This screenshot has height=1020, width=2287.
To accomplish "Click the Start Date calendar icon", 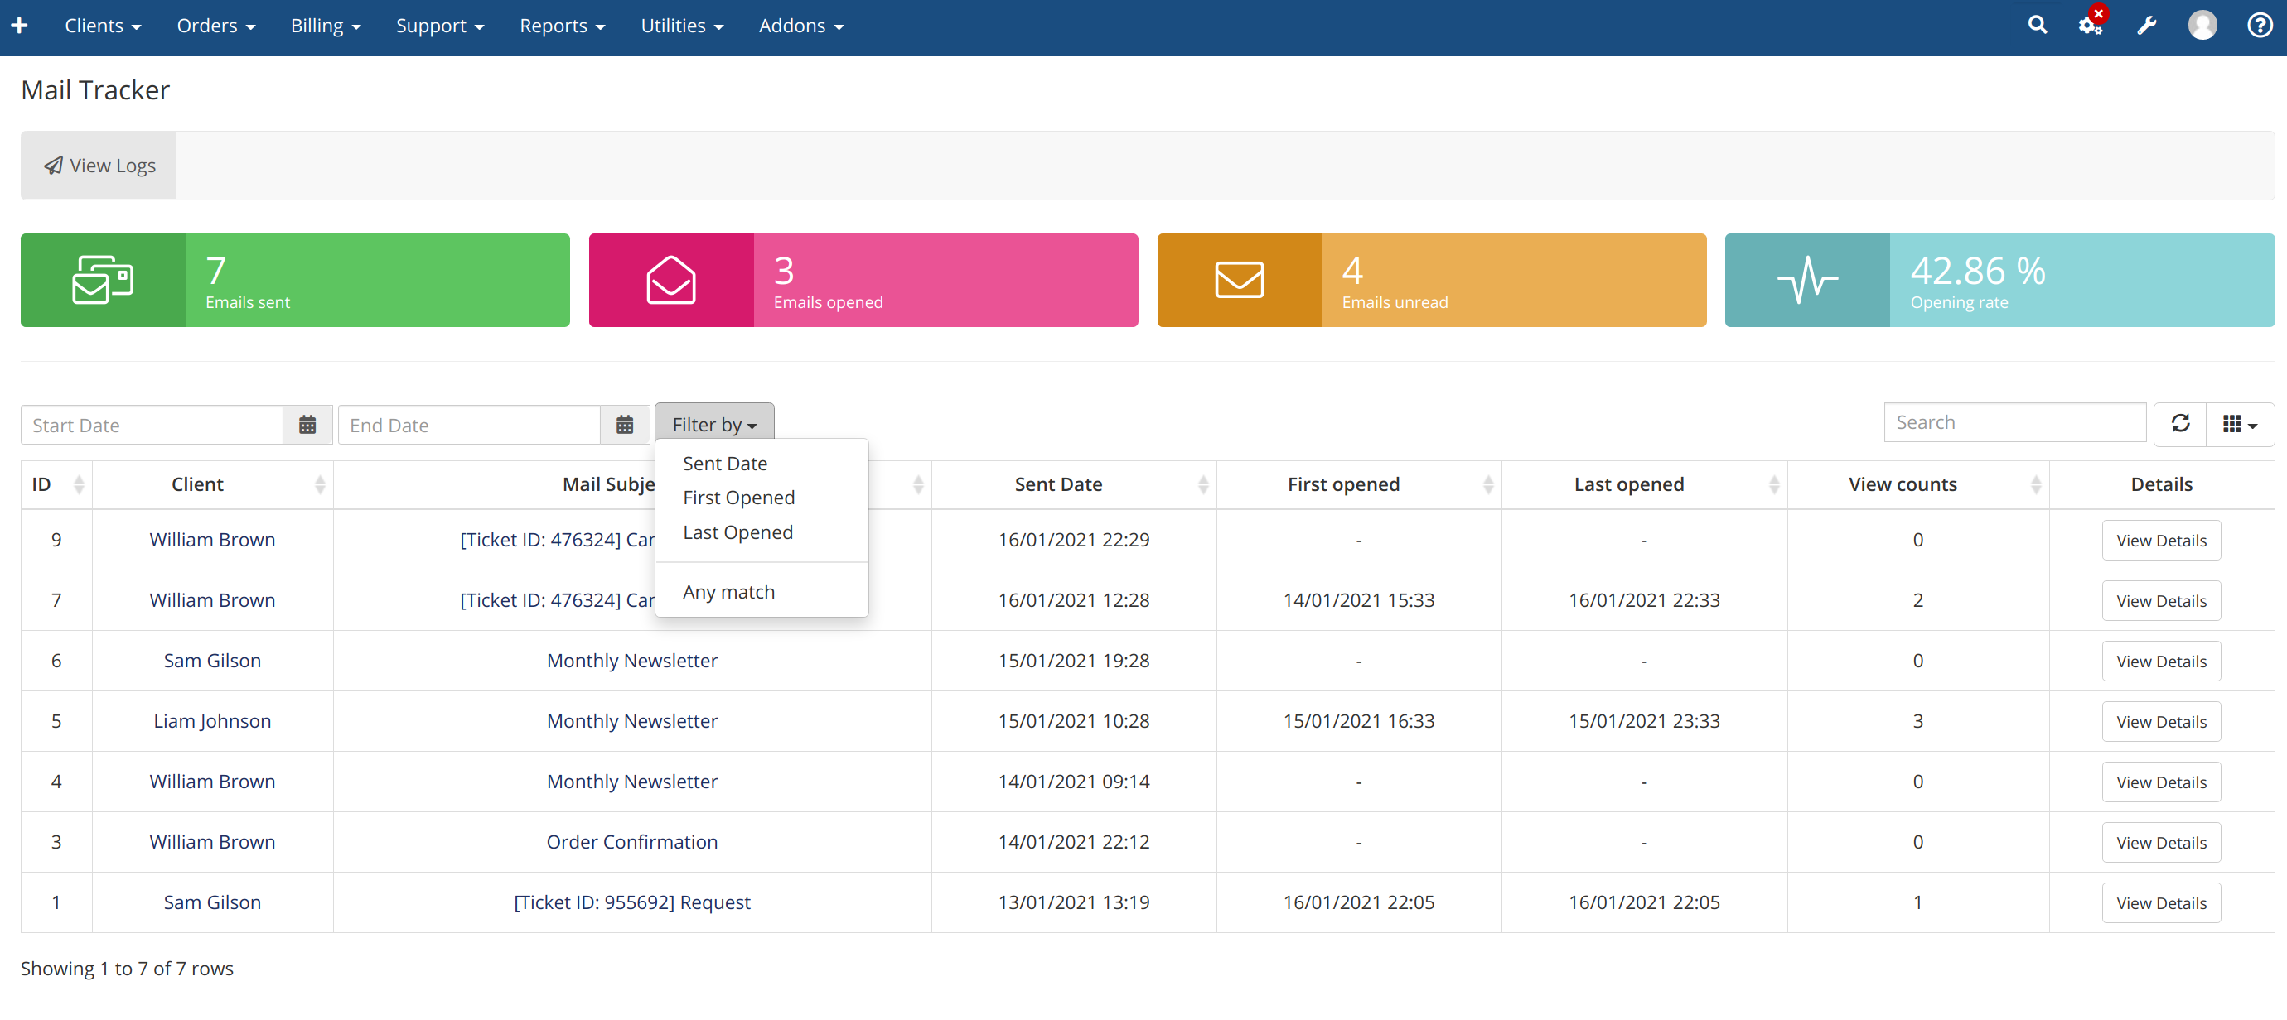I will click(307, 425).
